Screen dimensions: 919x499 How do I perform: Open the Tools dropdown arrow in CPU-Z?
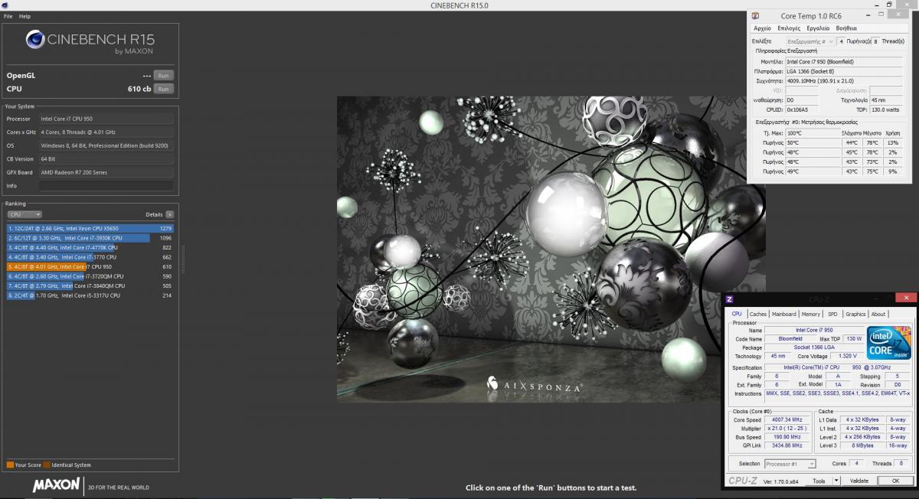[836, 481]
